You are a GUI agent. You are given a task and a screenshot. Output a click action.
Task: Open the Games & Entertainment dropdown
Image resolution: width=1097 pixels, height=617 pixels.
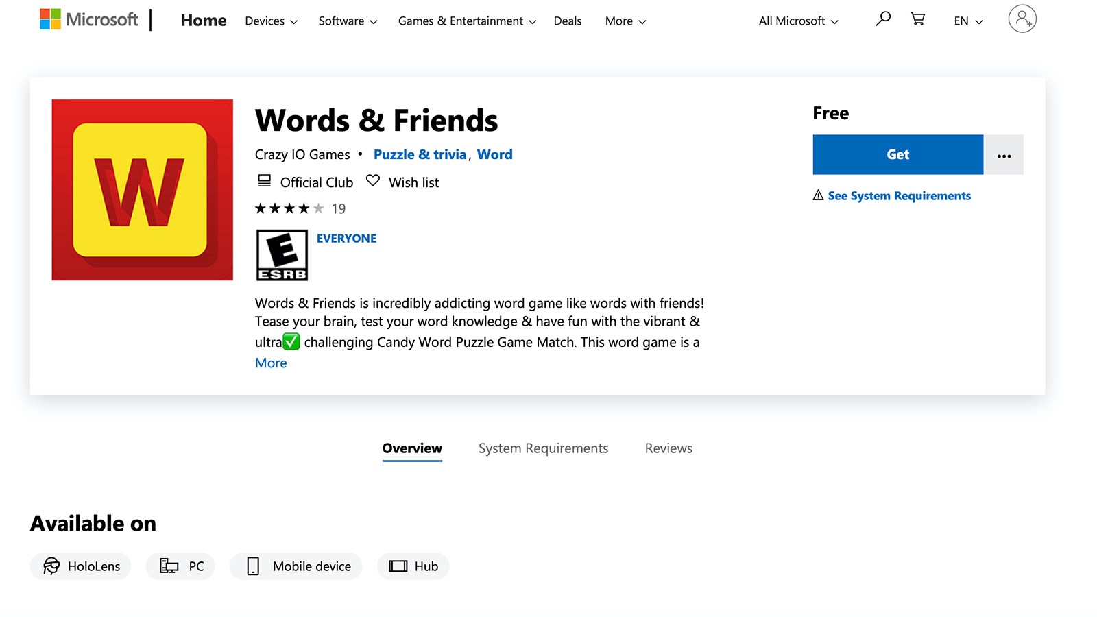[x=466, y=21]
